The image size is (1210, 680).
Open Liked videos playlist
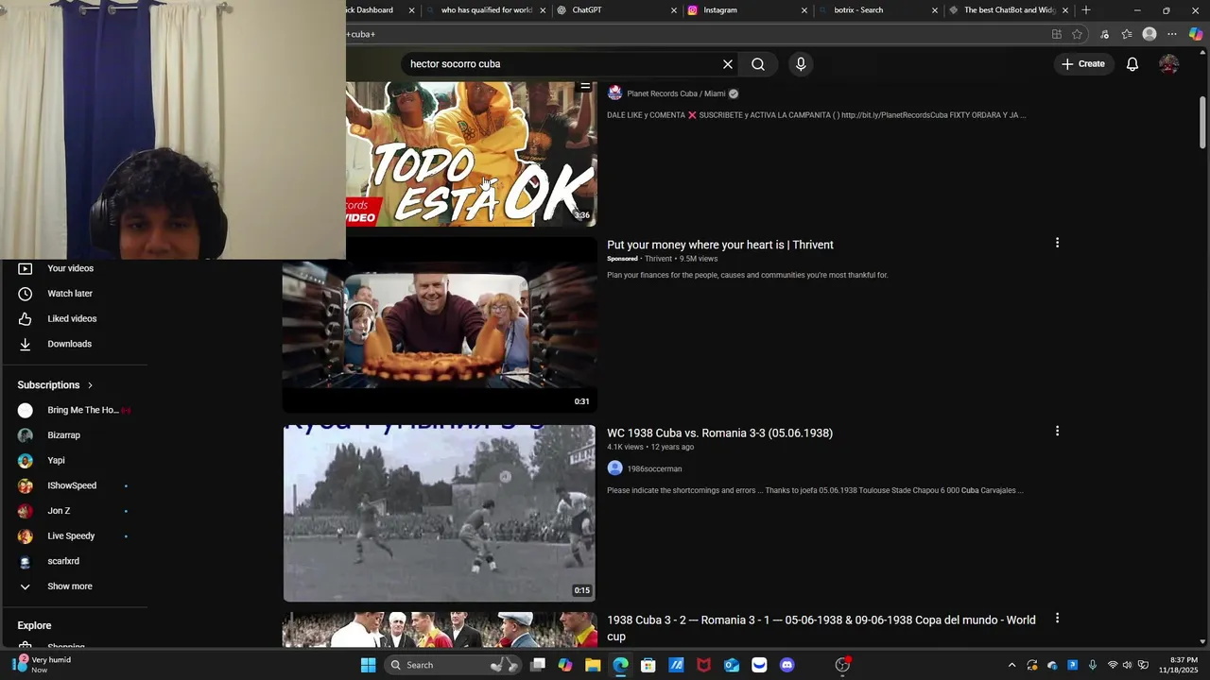74,319
